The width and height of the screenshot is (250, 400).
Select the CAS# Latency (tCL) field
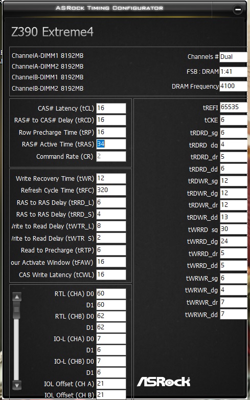(x=111, y=108)
